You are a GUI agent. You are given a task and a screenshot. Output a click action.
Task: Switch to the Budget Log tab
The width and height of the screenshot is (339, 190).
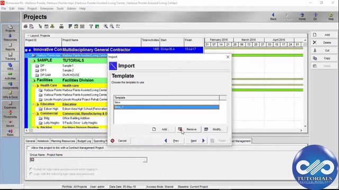pos(84,141)
